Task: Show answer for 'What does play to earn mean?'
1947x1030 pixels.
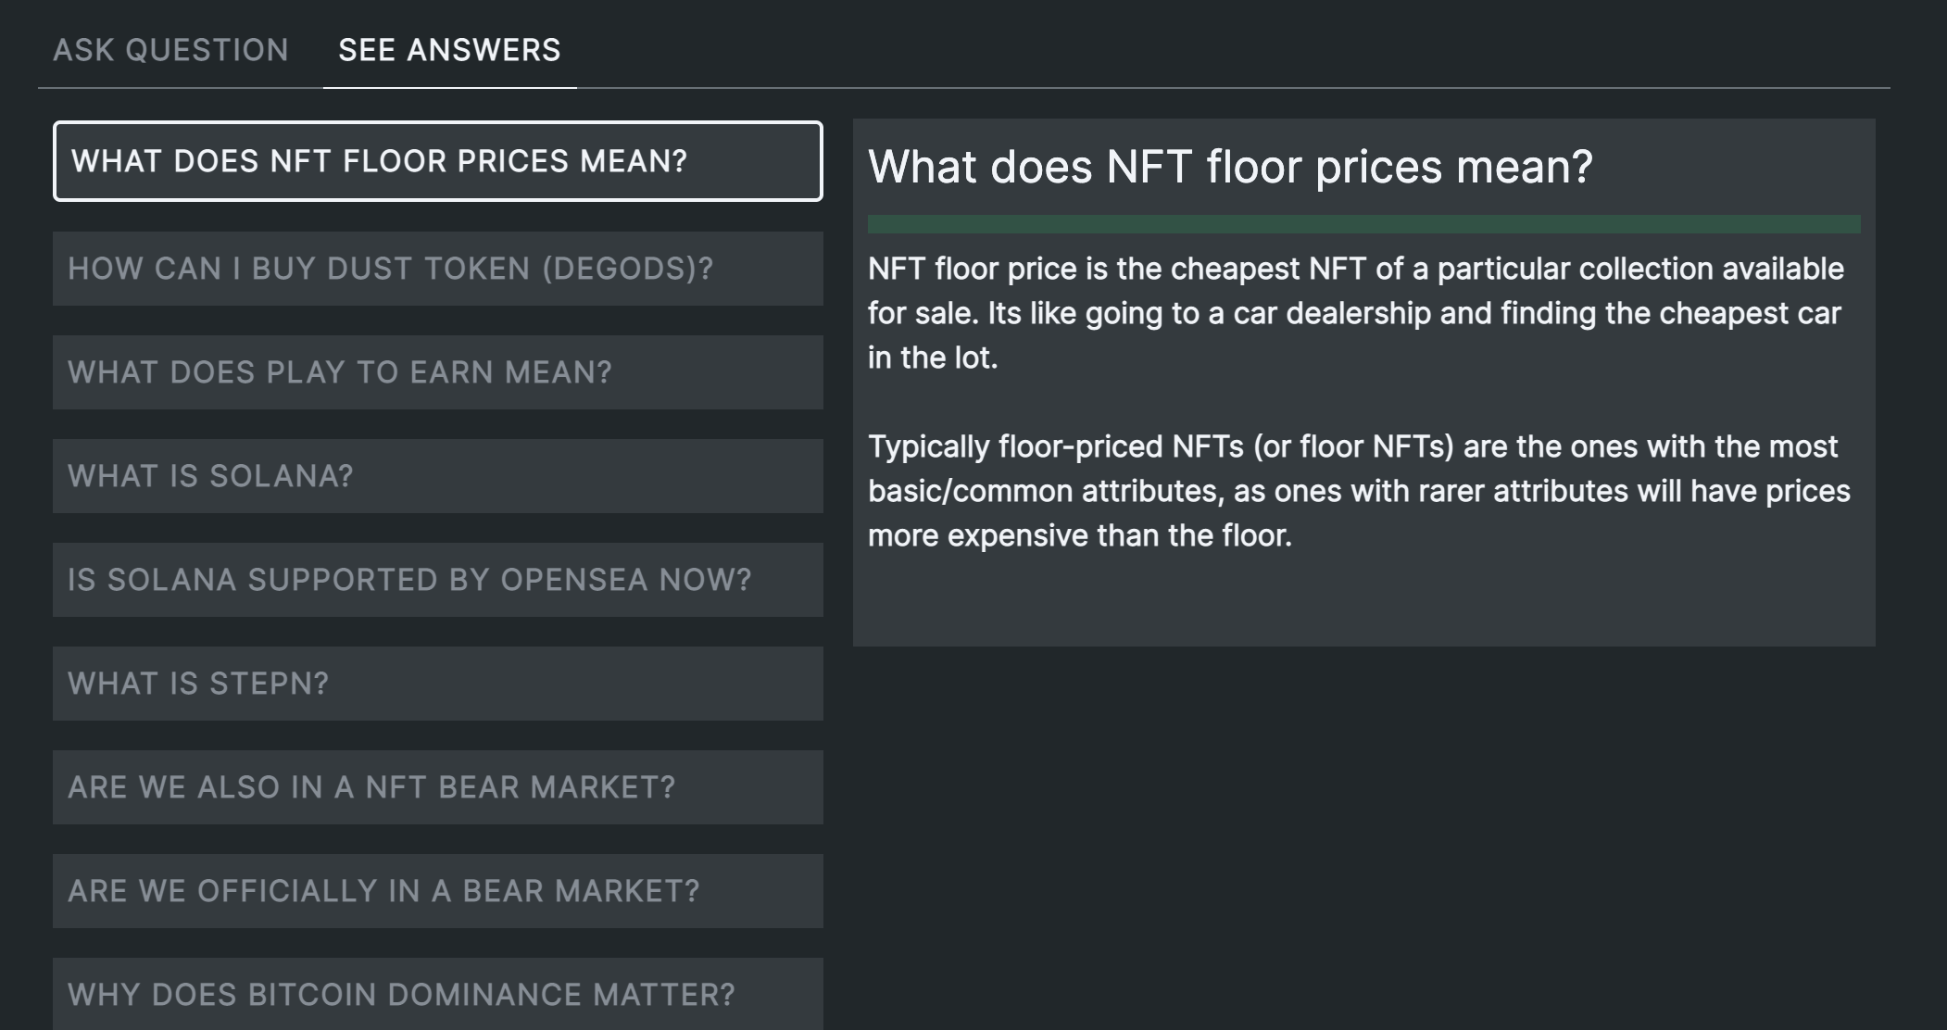Action: tap(437, 372)
